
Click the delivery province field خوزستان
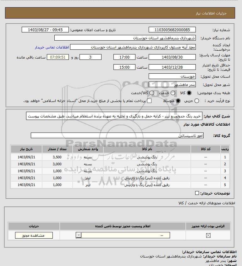(172, 76)
